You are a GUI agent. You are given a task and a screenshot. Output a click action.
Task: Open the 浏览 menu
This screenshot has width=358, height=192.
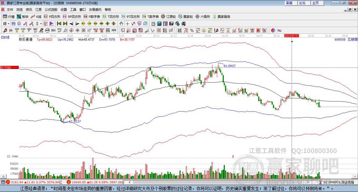click(x=20, y=9)
